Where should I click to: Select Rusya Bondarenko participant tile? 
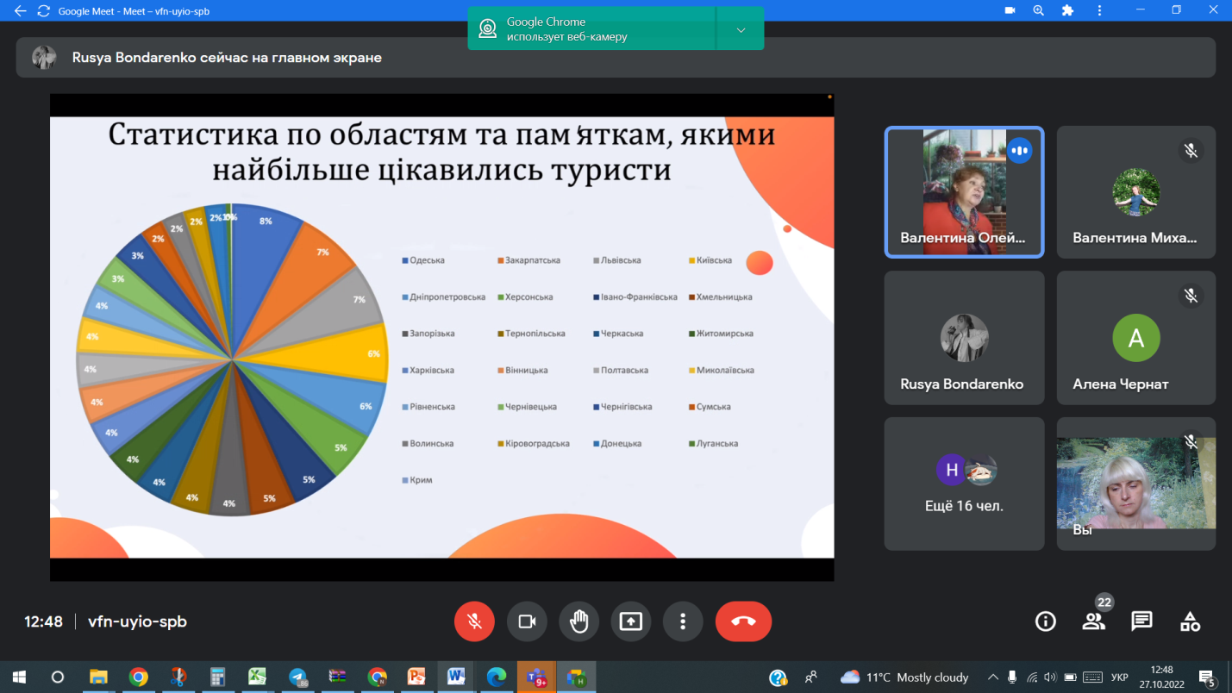(x=965, y=338)
